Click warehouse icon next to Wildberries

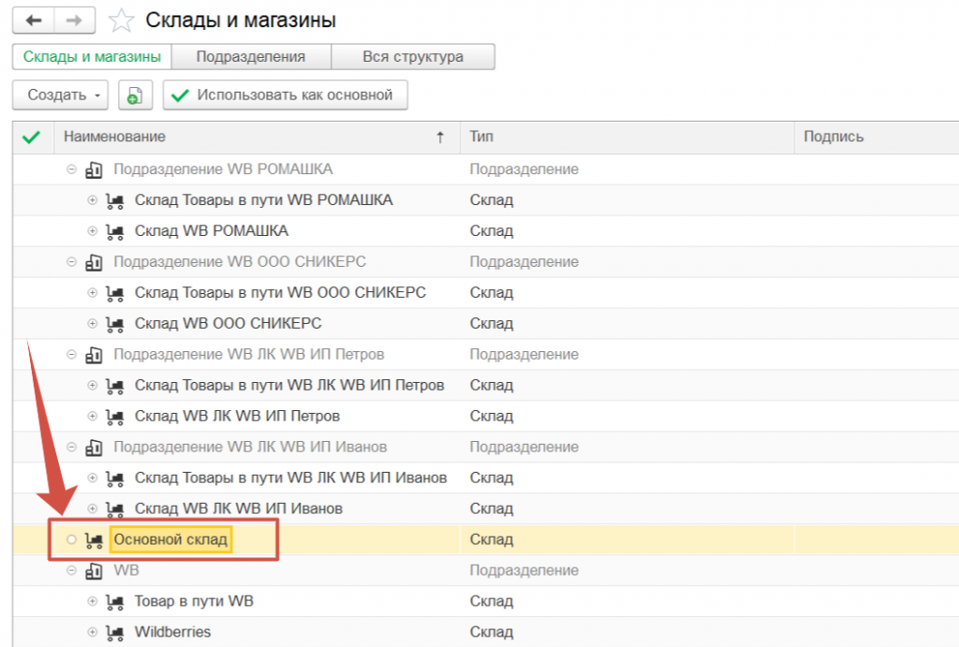115,632
